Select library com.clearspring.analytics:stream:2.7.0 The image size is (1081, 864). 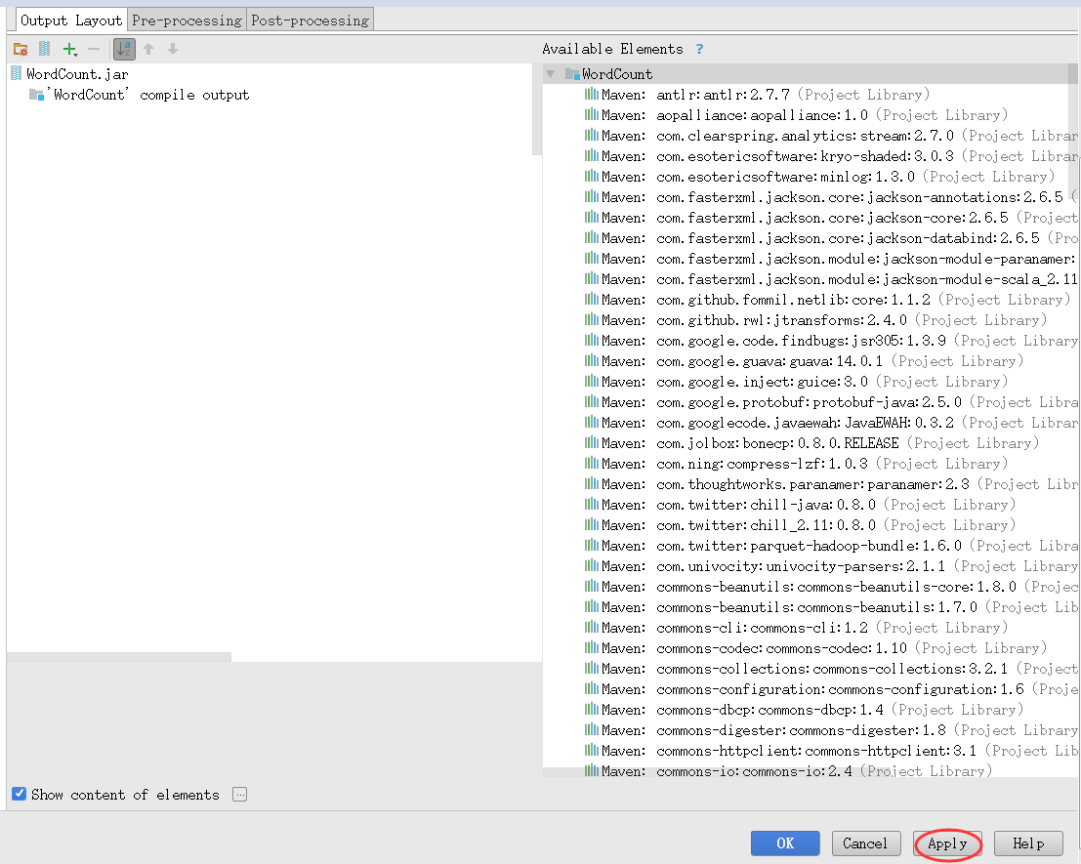click(x=831, y=136)
